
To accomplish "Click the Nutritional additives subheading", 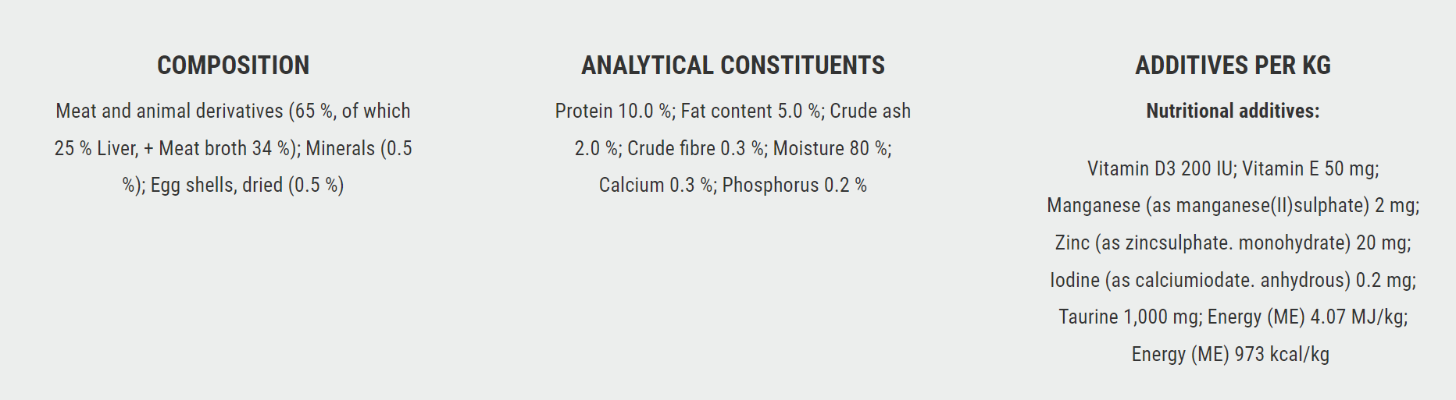I will coord(1233,111).
